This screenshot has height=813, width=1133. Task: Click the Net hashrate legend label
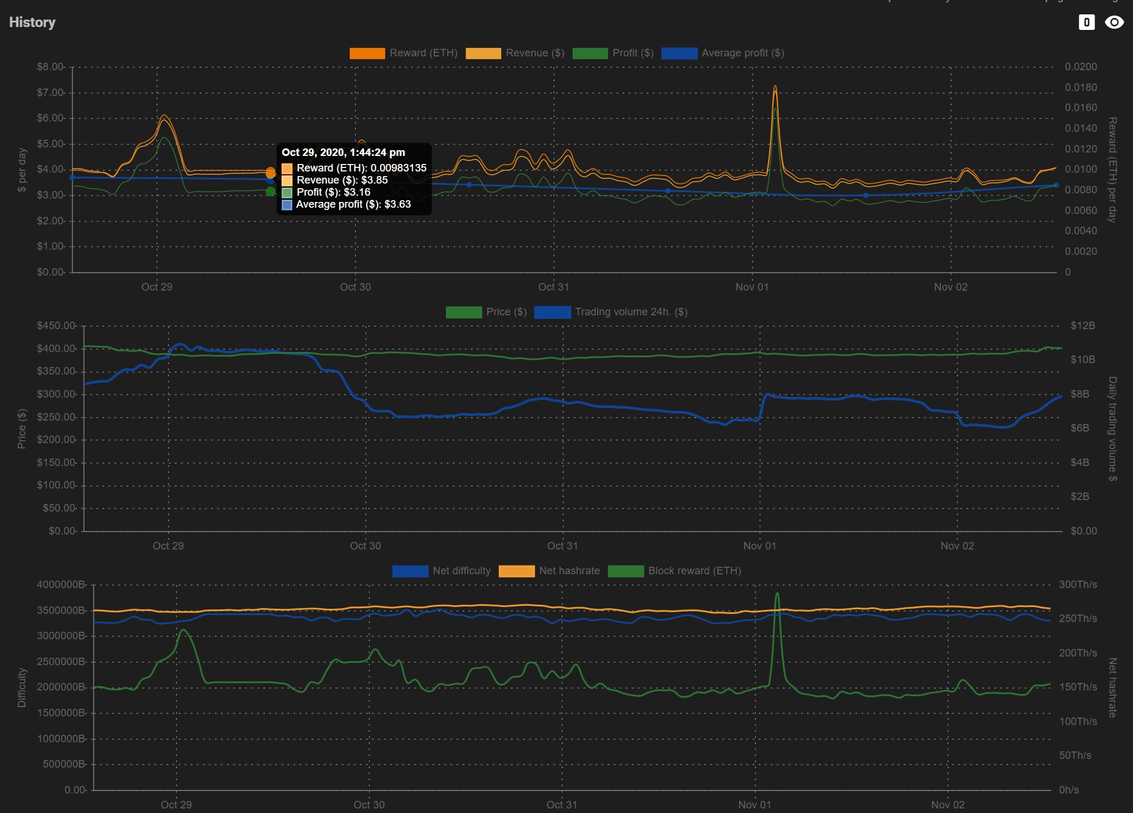[569, 571]
